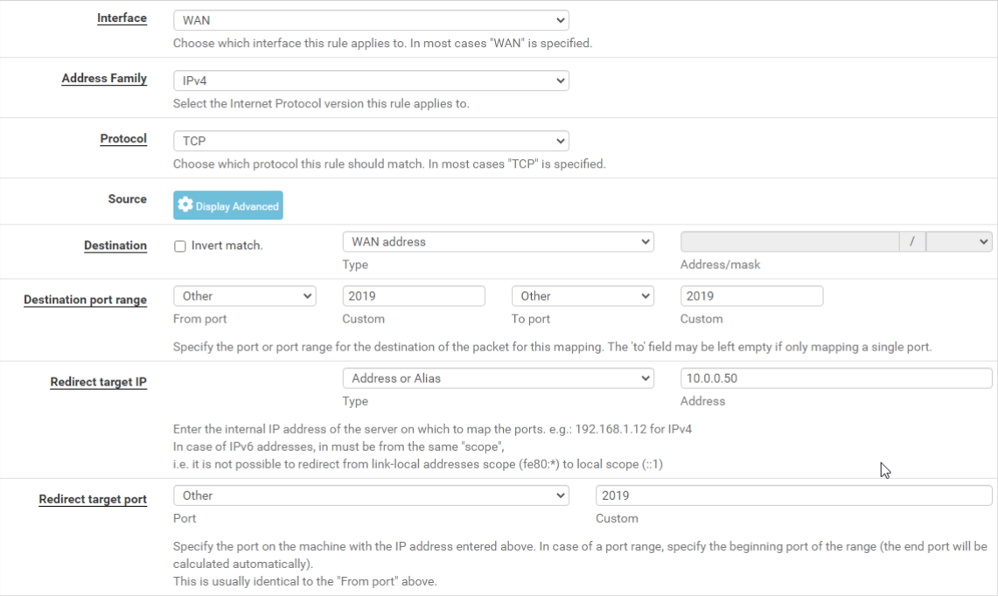Open the destination subnet mask dropdown

point(958,242)
